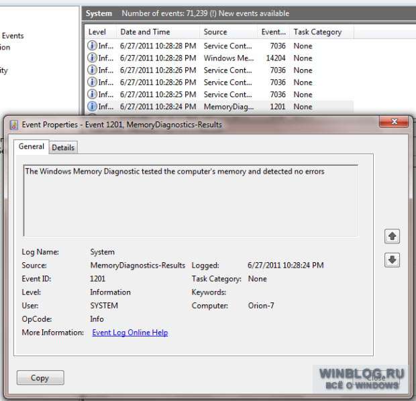Click the Source value MemoryDiagnostics-Results
416x401 pixels.
(138, 266)
